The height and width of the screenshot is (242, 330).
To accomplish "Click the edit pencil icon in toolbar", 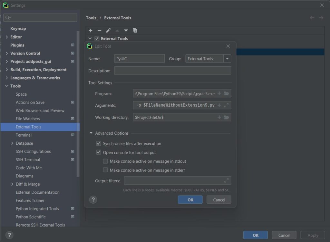I will pyautogui.click(x=108, y=31).
